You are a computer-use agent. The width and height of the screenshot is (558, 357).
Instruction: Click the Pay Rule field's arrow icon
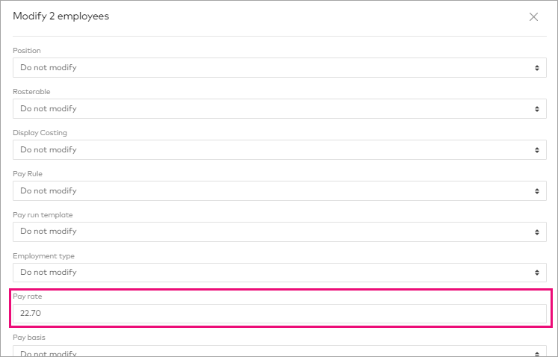(x=536, y=191)
